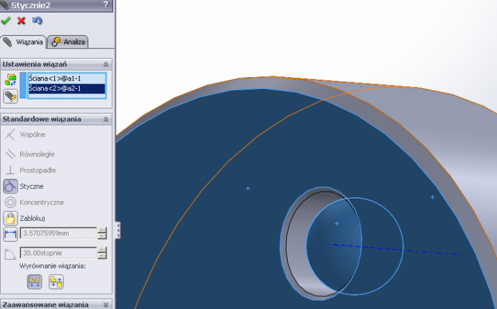Click the multiple mate mode icon

tap(10, 96)
